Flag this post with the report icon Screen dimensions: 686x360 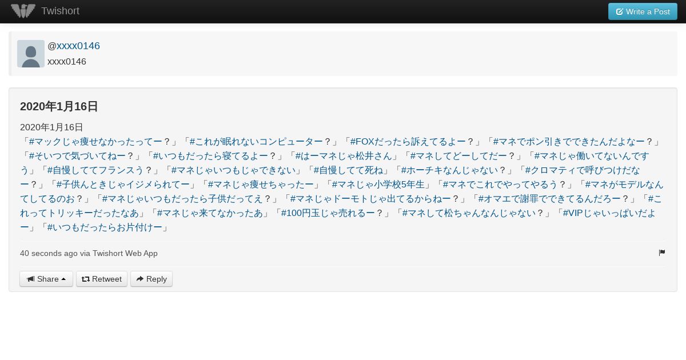click(662, 253)
